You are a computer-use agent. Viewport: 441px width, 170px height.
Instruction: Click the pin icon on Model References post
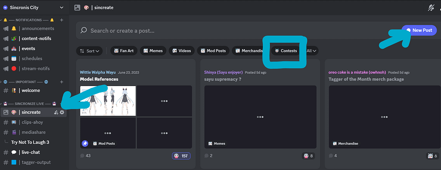[85, 143]
